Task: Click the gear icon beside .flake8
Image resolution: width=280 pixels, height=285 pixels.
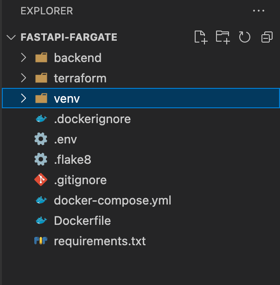Action: pos(41,160)
